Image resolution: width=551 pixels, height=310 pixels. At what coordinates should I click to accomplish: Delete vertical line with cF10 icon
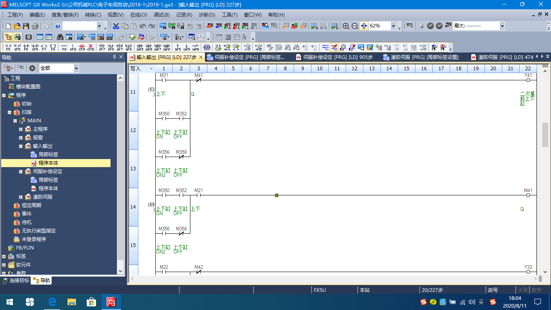[x=91, y=47]
